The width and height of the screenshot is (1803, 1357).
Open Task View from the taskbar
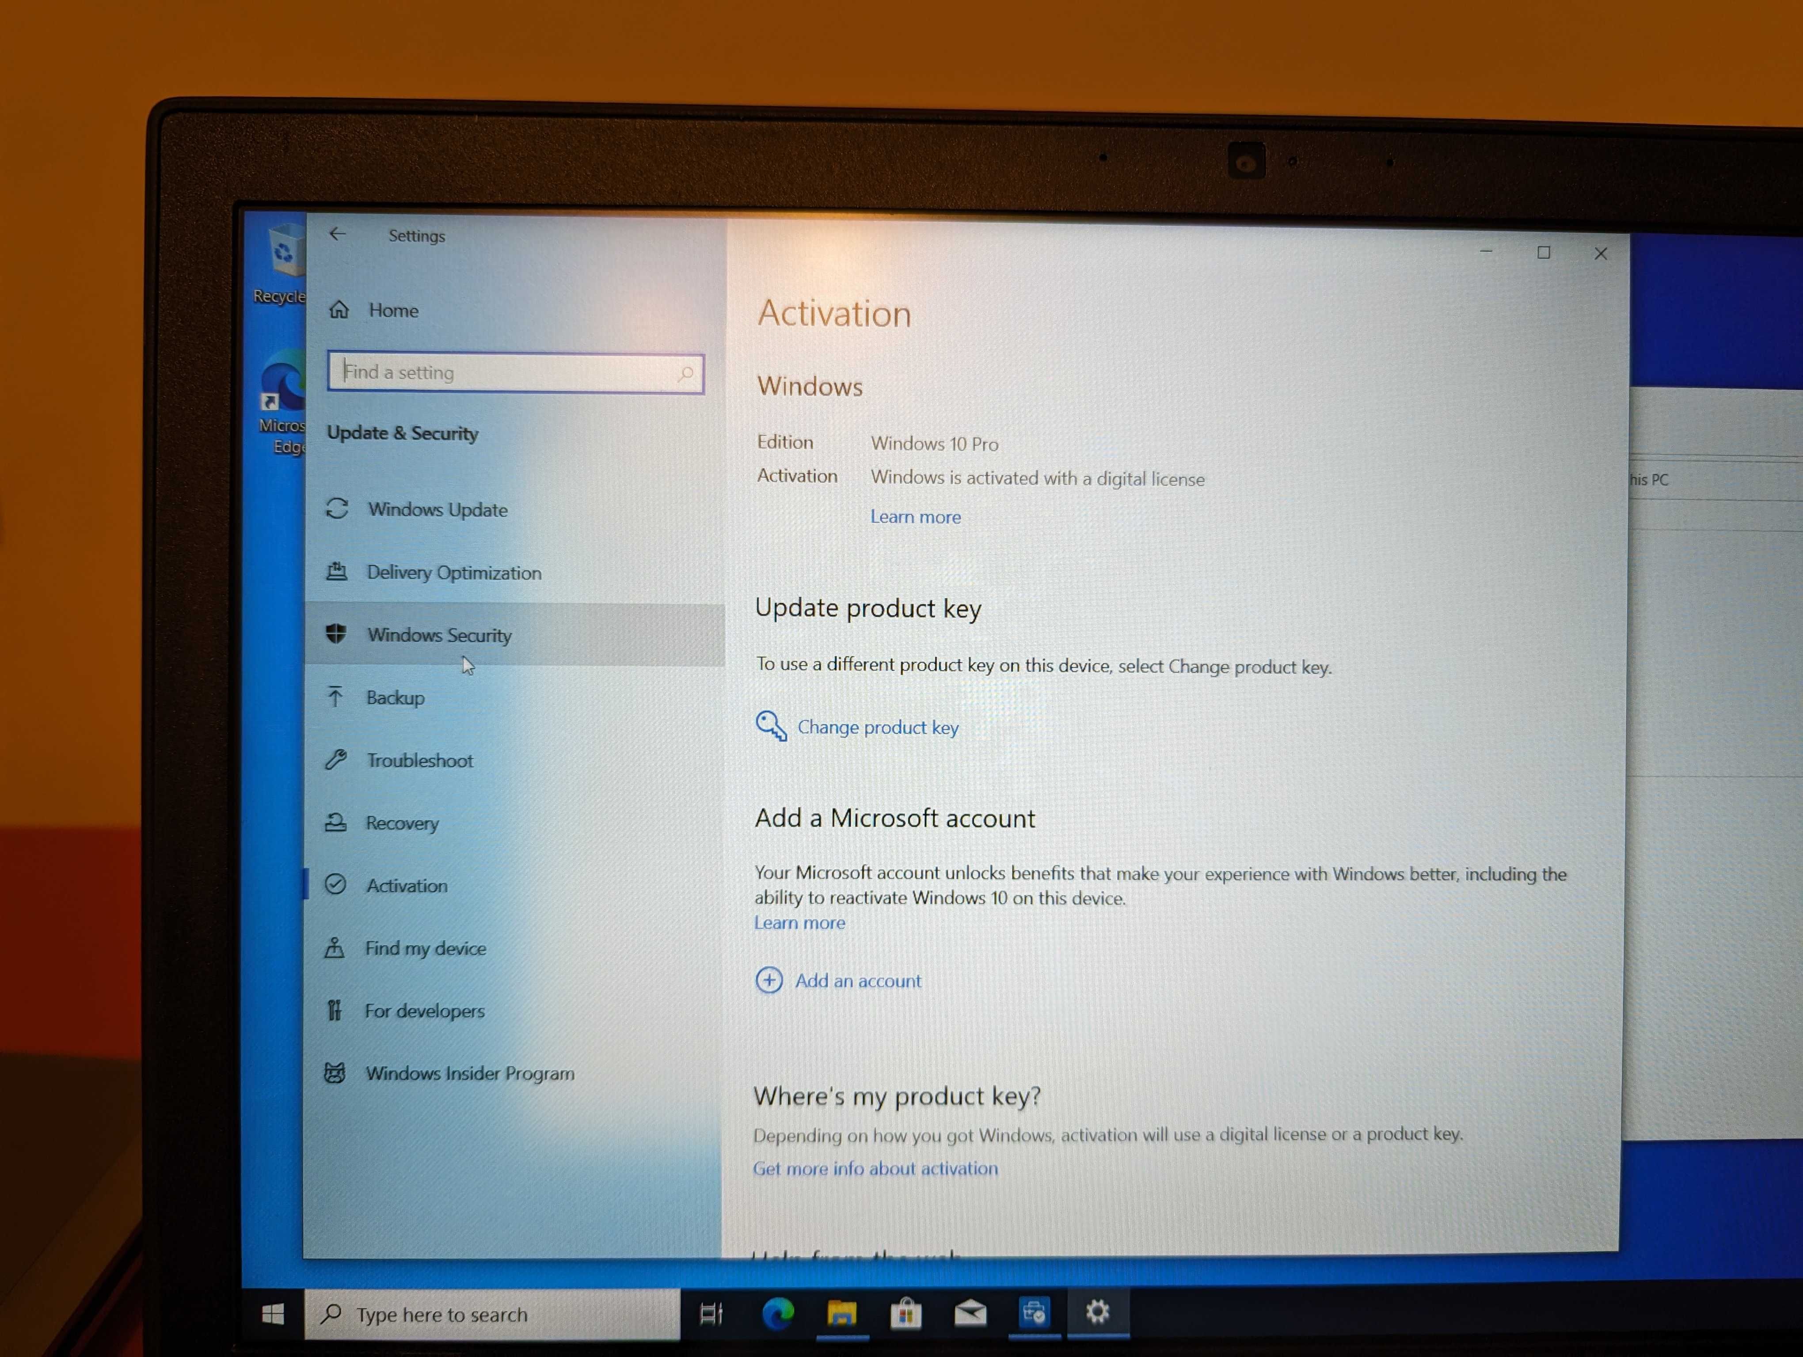click(x=711, y=1313)
